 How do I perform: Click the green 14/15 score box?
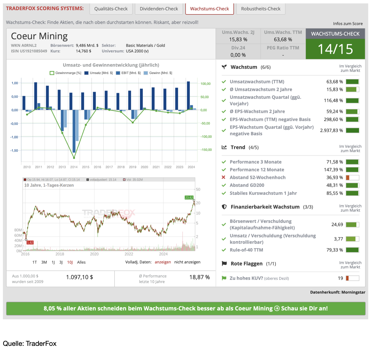point(335,49)
